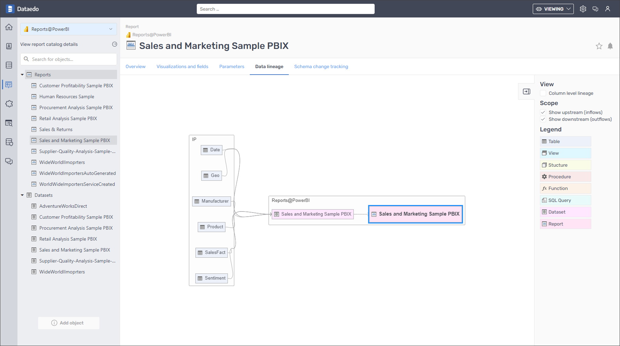Click the notification bell next to the report title

[610, 46]
